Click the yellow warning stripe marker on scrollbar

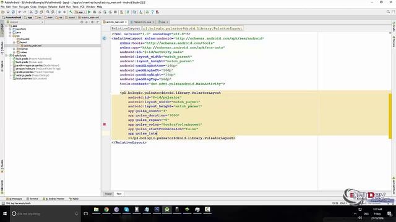390,116
